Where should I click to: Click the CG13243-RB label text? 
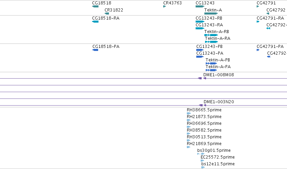pos(209,18)
